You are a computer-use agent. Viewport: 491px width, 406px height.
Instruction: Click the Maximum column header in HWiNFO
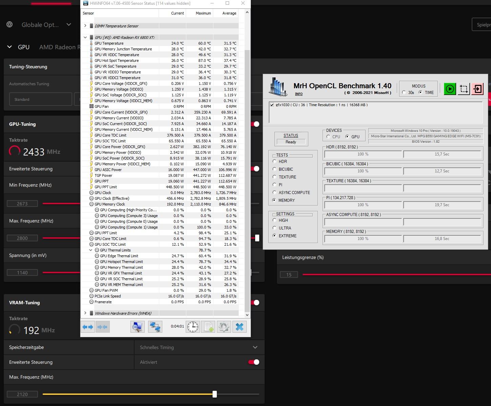[x=200, y=13]
